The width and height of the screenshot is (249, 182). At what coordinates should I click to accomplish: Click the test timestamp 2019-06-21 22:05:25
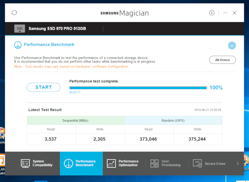(208, 110)
